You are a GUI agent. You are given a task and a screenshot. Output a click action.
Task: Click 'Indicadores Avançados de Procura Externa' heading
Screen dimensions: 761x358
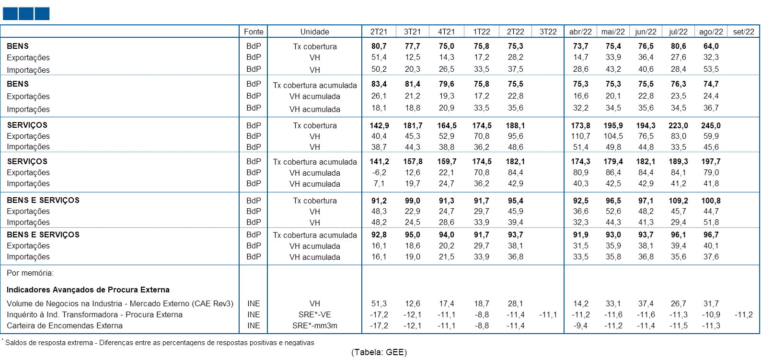pos(88,290)
